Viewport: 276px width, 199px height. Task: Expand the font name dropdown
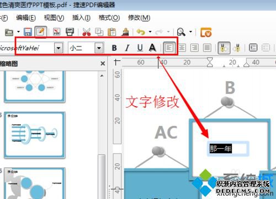pos(59,48)
